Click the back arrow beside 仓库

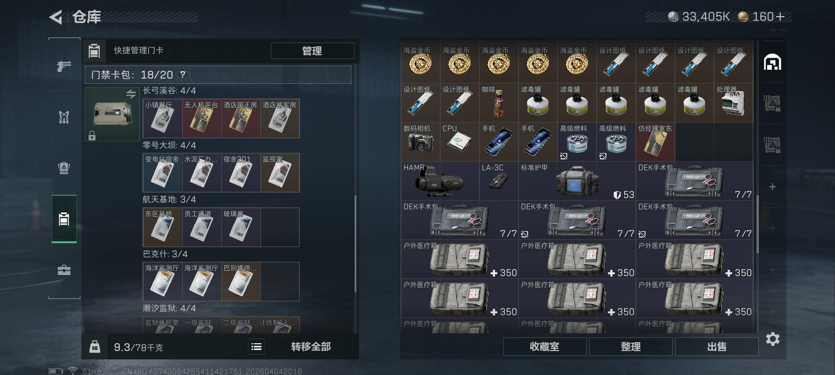[56, 17]
